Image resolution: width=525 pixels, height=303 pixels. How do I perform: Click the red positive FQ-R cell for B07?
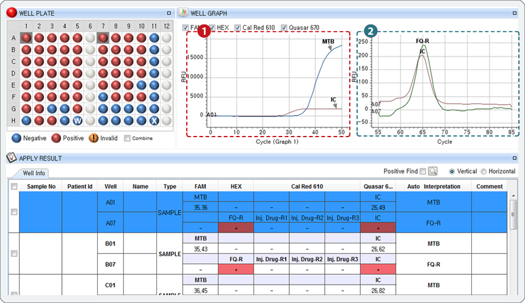(x=236, y=269)
